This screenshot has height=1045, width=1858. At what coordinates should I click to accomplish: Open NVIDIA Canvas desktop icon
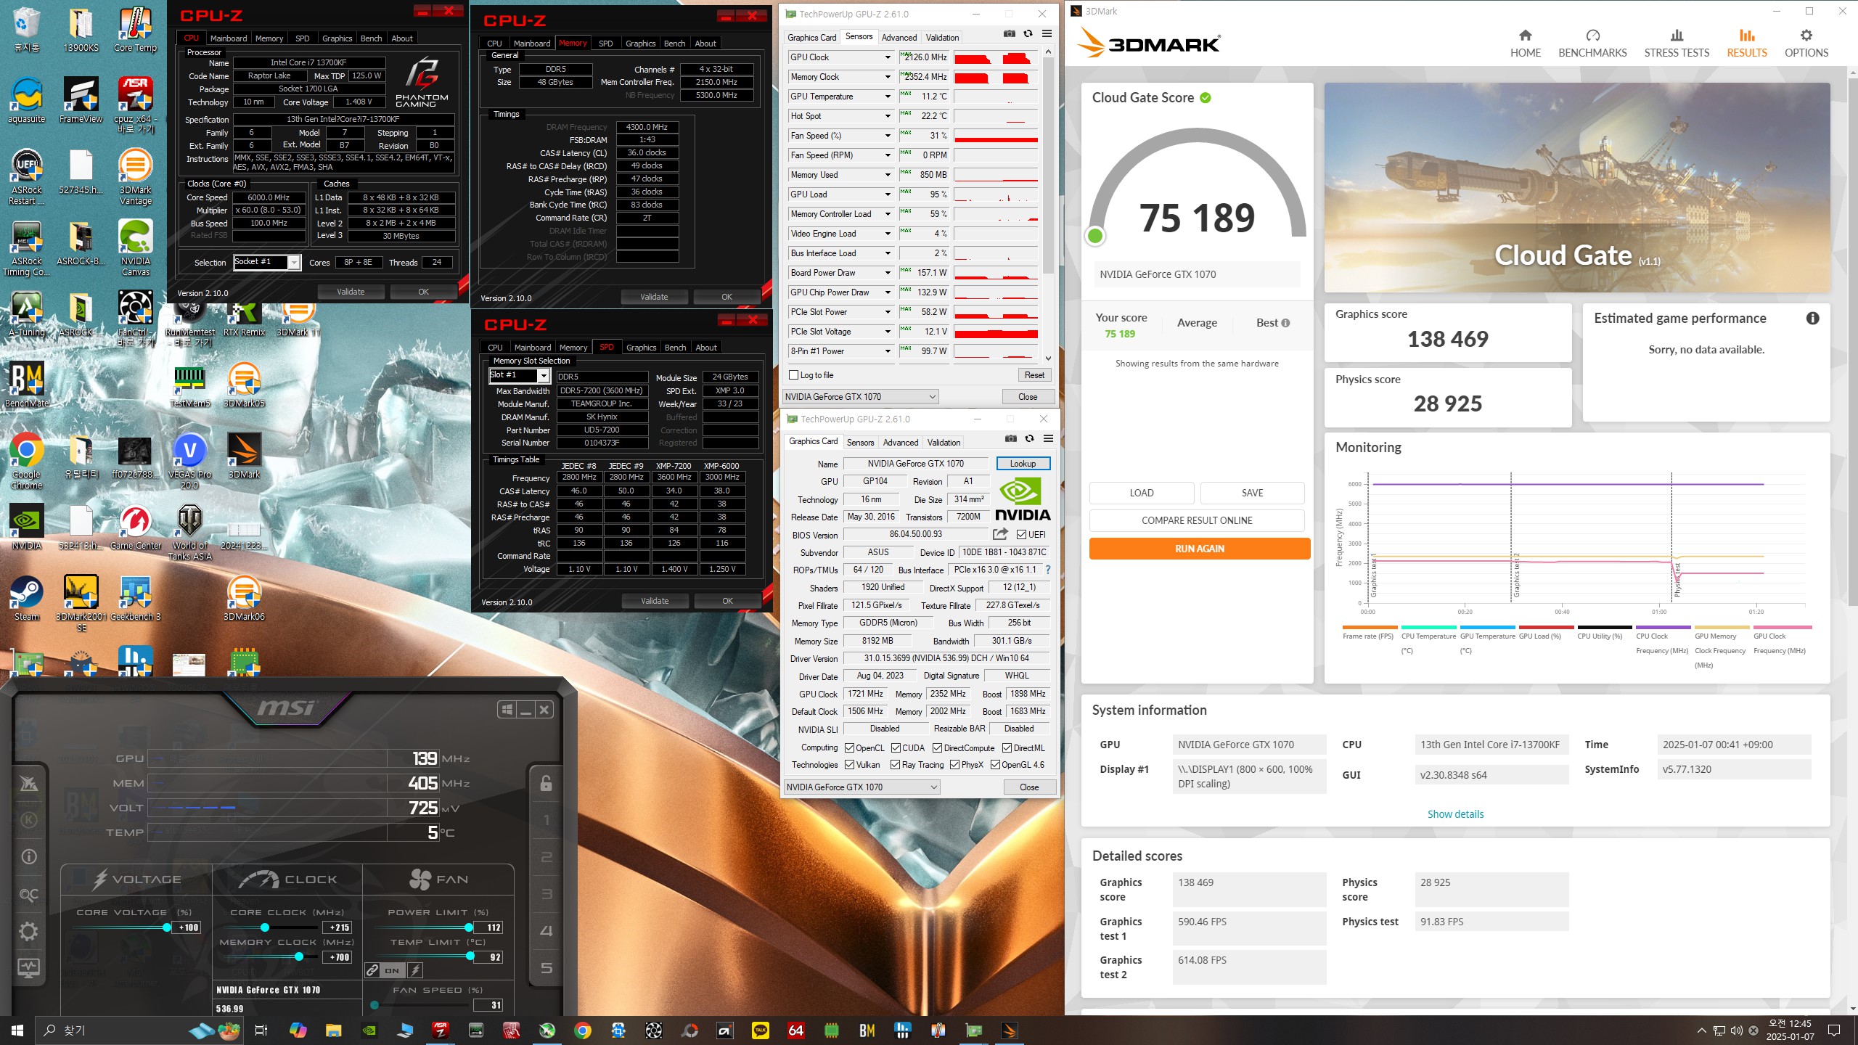[135, 247]
